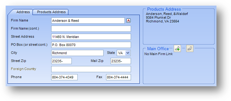Click the No Main Firm Link text
231x101 pixels.
click(x=158, y=54)
